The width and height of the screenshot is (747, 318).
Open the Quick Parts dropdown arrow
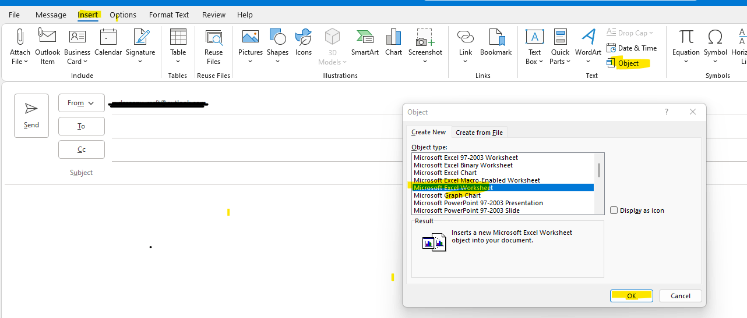click(x=568, y=62)
